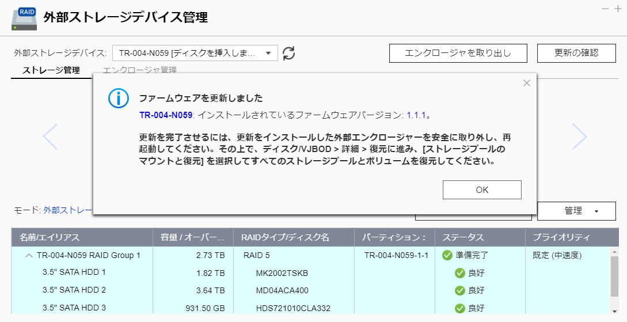Click the 1.82 TB capacity cell
627x322 pixels.
click(x=210, y=273)
